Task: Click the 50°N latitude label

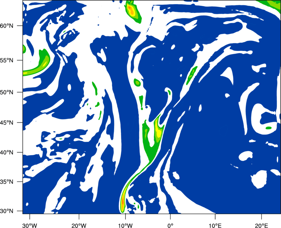Action: [7, 92]
